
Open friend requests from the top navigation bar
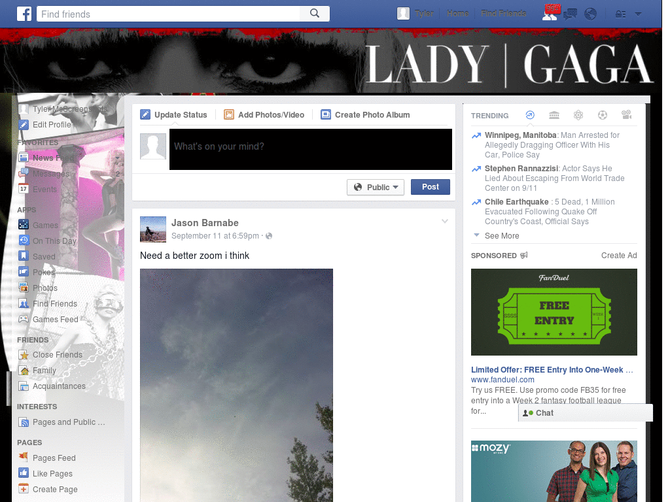point(550,13)
